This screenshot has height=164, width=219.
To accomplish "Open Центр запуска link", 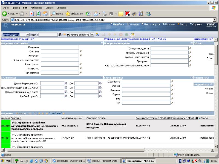I will [151, 24].
